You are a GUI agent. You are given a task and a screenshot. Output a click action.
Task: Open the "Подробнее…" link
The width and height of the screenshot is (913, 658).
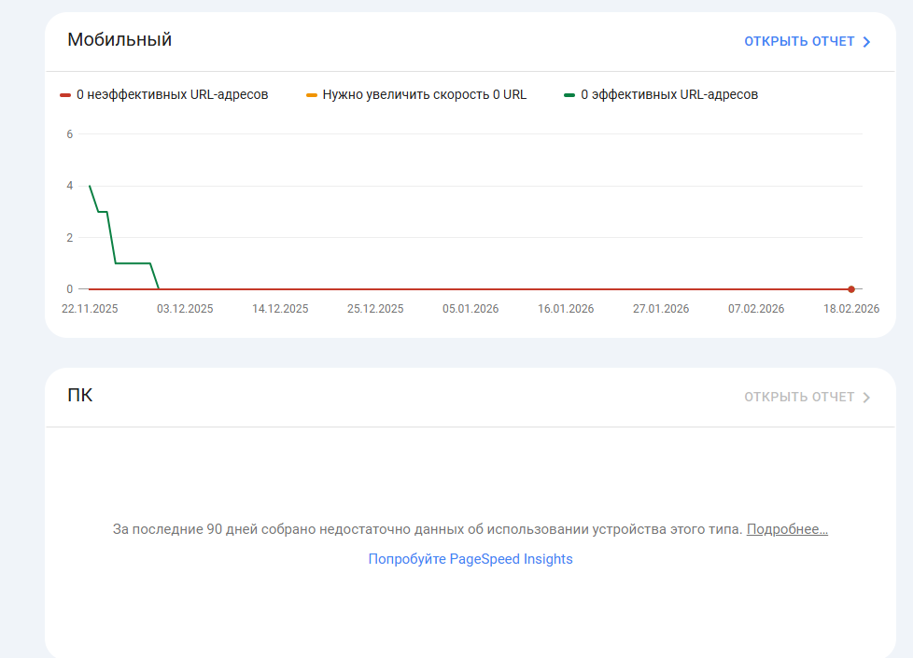(787, 529)
